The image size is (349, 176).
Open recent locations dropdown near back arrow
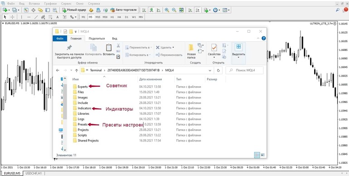click(x=71, y=70)
